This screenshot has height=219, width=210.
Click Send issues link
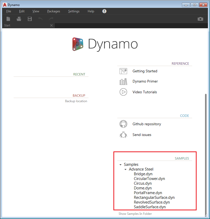[x=142, y=135]
